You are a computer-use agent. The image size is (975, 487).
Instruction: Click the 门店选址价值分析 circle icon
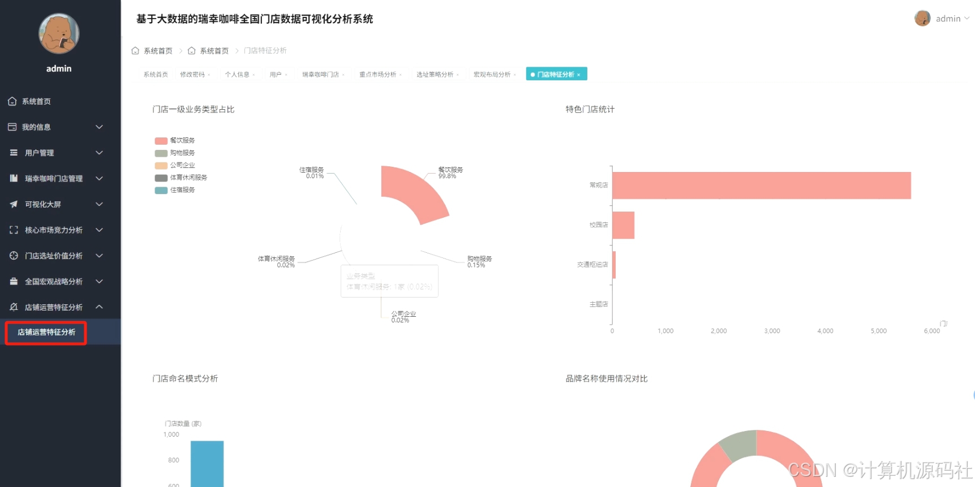[14, 256]
